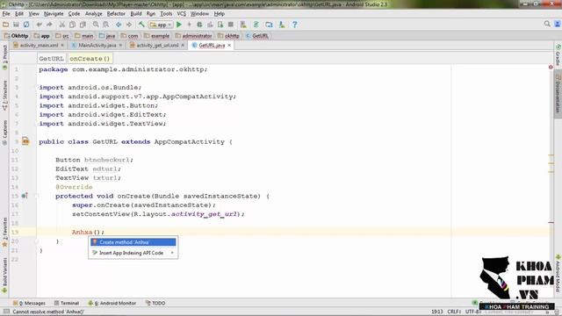This screenshot has width=562, height=316.
Task: Open the TODO tool window
Action: 155,303
